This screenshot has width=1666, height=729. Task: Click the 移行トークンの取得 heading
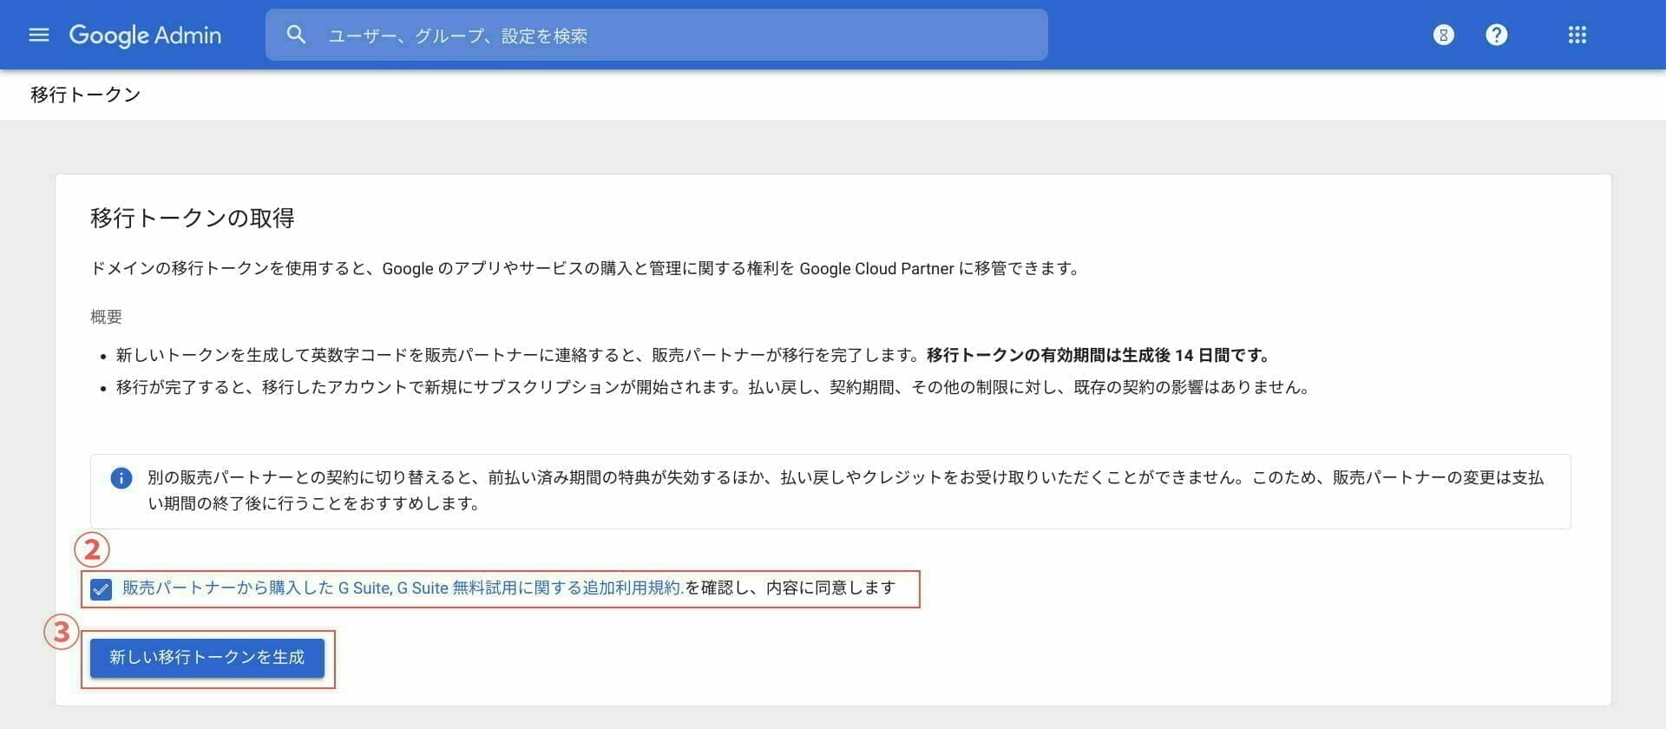pos(193,218)
